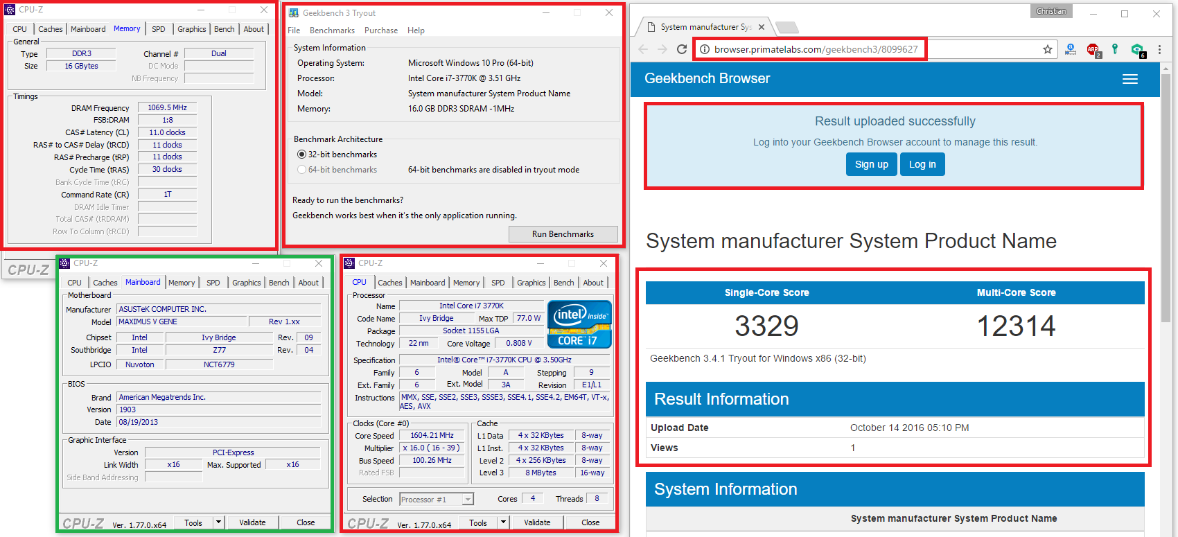Open the File menu in Geekbench
Viewport: 1178px width, 537px height.
(x=294, y=30)
